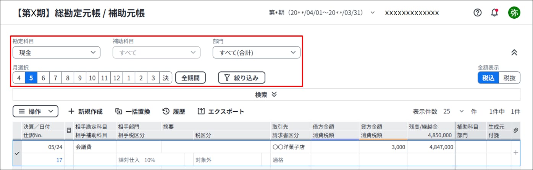This screenshot has height=170, width=533.
Task: Click the memo icon in table header
Action: (x=69, y=130)
